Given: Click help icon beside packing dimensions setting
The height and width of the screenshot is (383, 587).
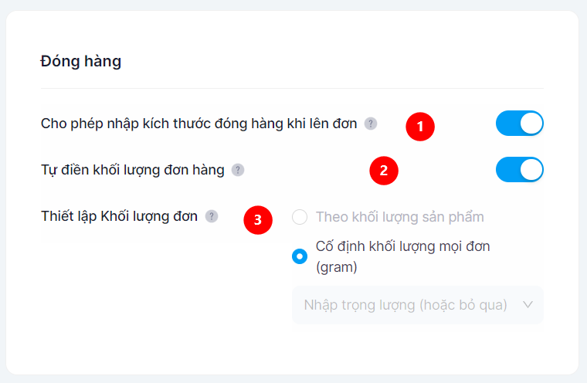Looking at the screenshot, I should (x=371, y=124).
